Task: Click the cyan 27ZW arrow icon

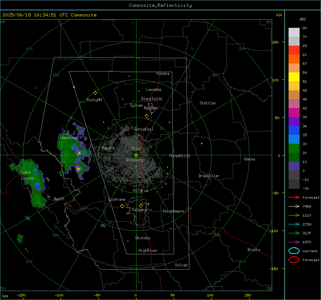Action: (x=294, y=224)
